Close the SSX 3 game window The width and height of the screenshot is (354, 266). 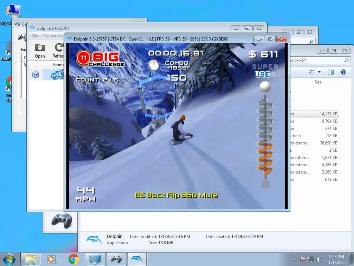(x=281, y=39)
